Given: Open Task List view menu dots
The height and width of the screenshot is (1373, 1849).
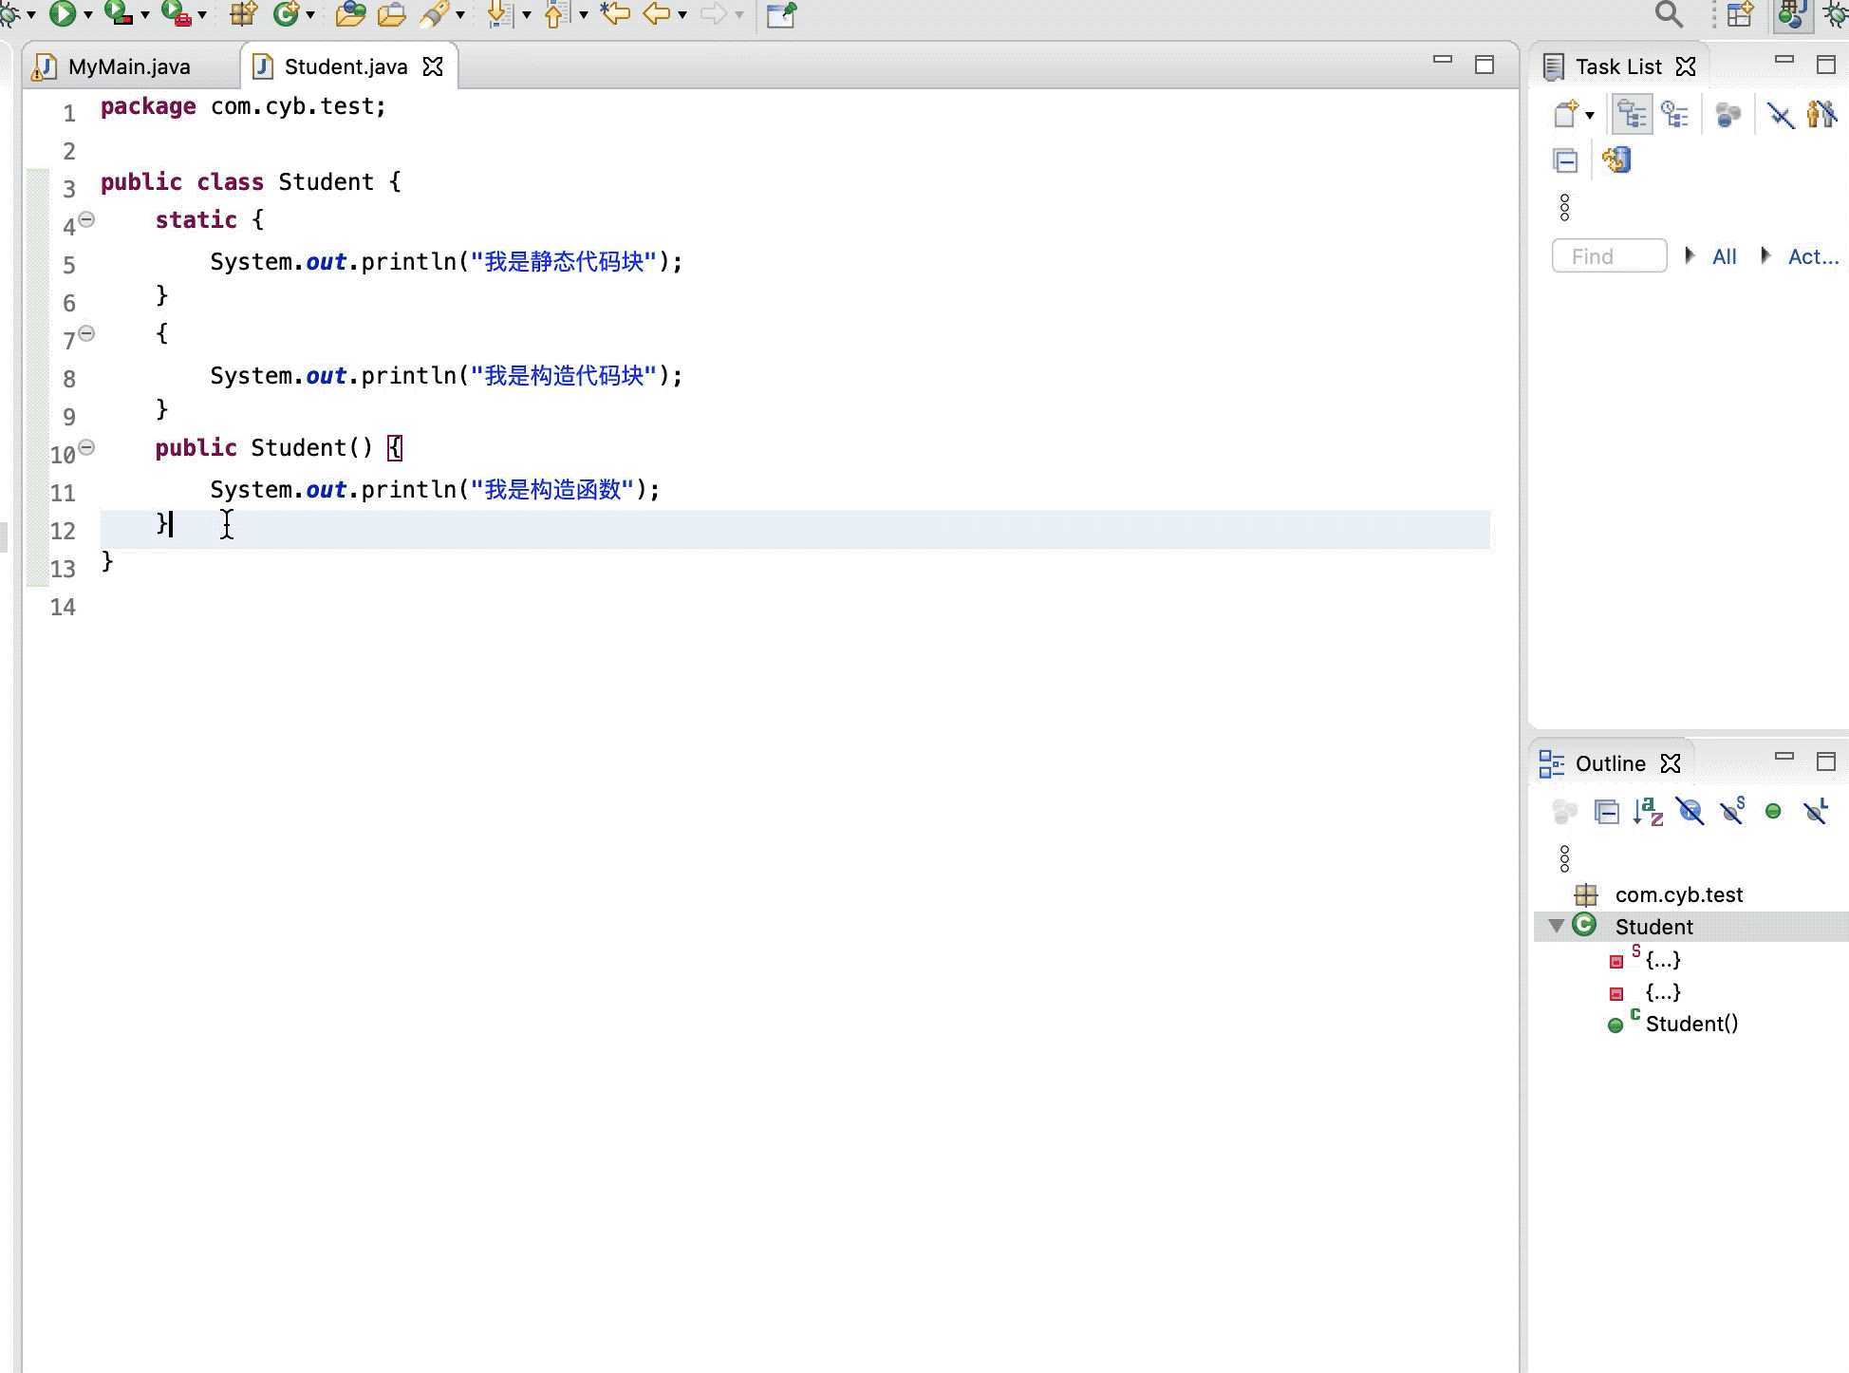Looking at the screenshot, I should [1565, 207].
